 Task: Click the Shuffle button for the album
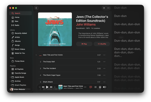click(x=102, y=44)
